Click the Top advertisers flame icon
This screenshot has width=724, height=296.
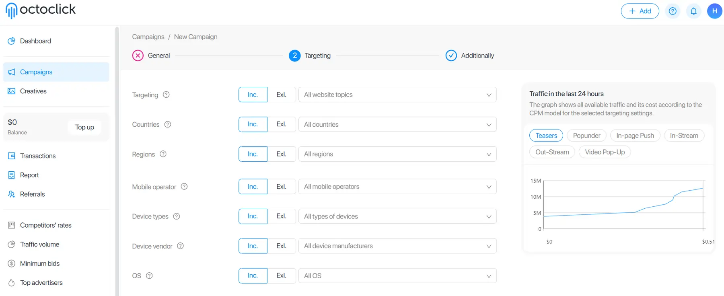[12, 283]
